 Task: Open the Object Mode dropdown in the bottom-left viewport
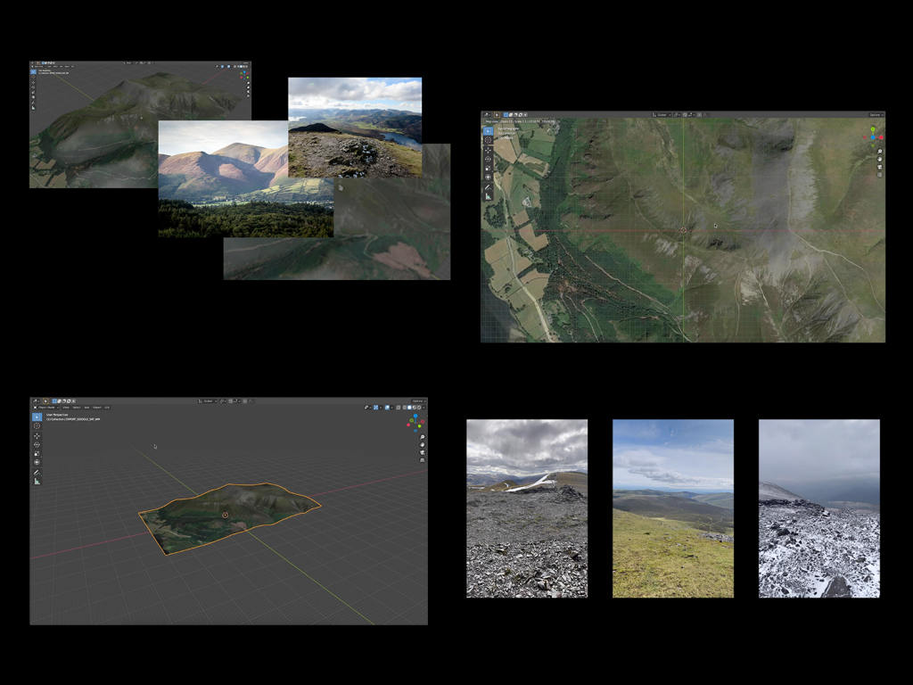click(x=46, y=408)
